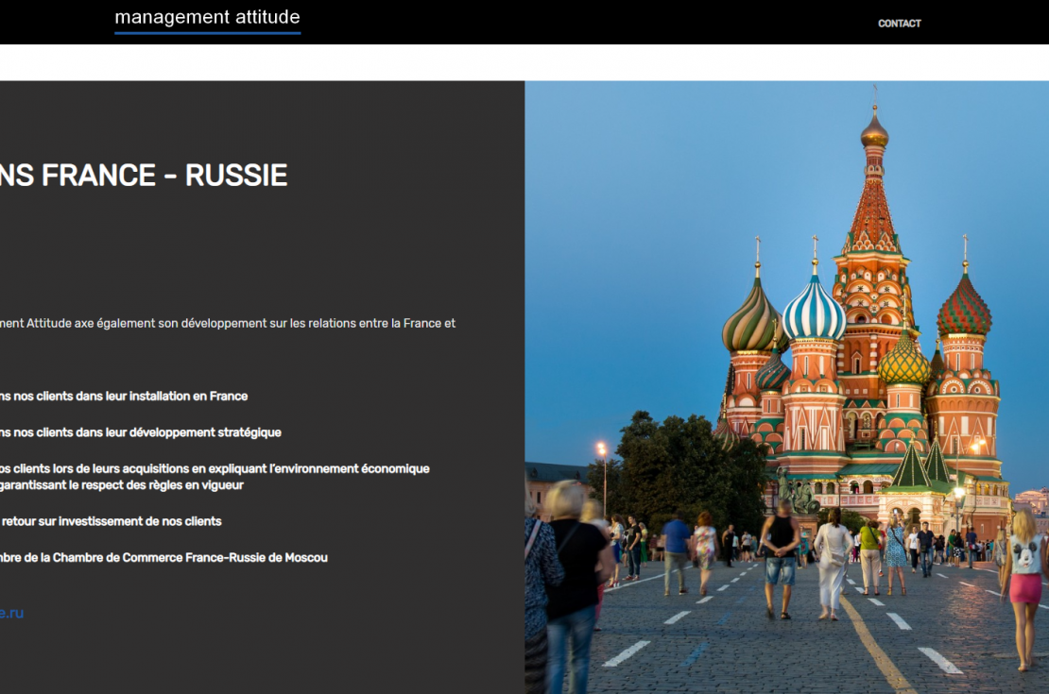Screen dimensions: 1049x694
Task: Click text 'garantissant le respect des règles en vigueur'
Action: point(121,485)
